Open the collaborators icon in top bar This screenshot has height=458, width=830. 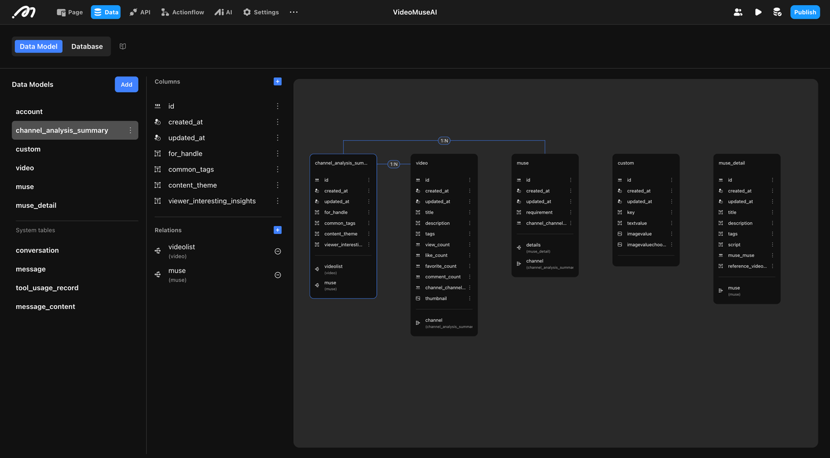[738, 12]
